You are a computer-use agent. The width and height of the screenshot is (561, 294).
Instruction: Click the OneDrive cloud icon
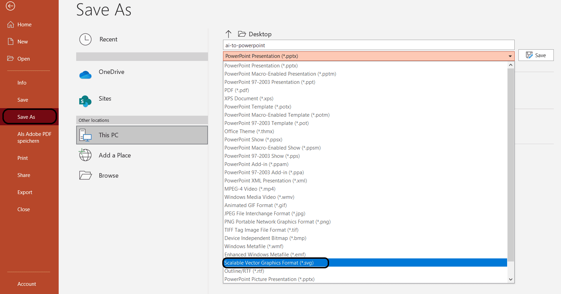[85, 75]
